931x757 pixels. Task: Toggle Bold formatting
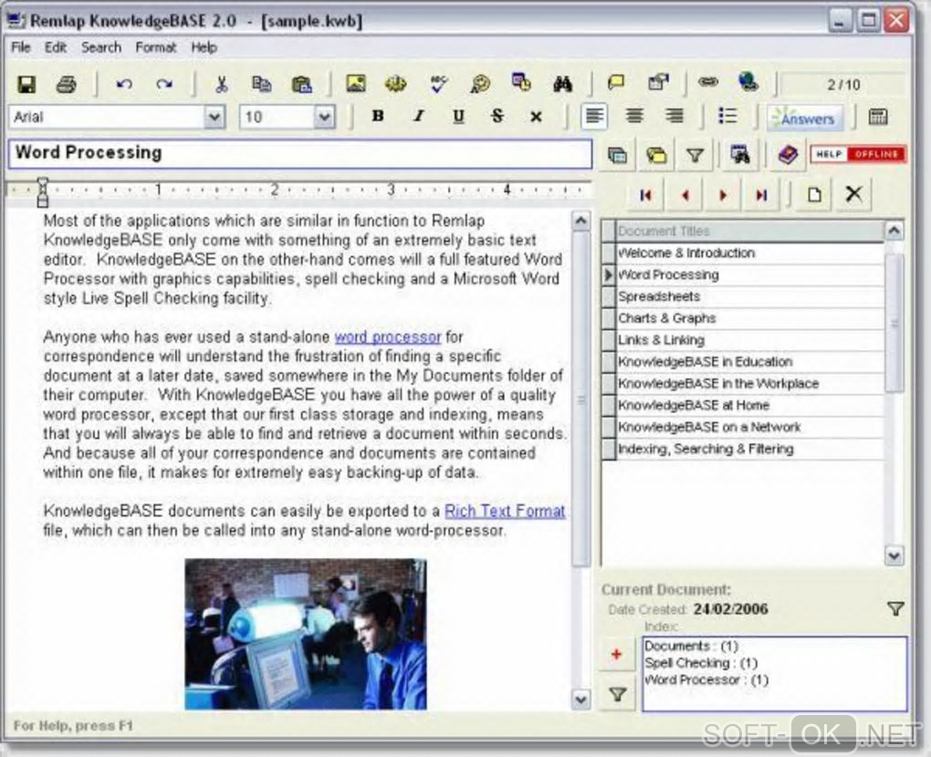[x=378, y=116]
